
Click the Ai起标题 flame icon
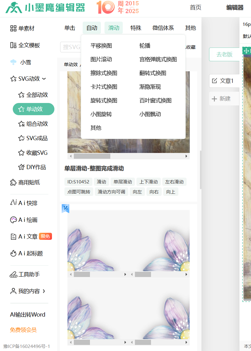[13, 253]
